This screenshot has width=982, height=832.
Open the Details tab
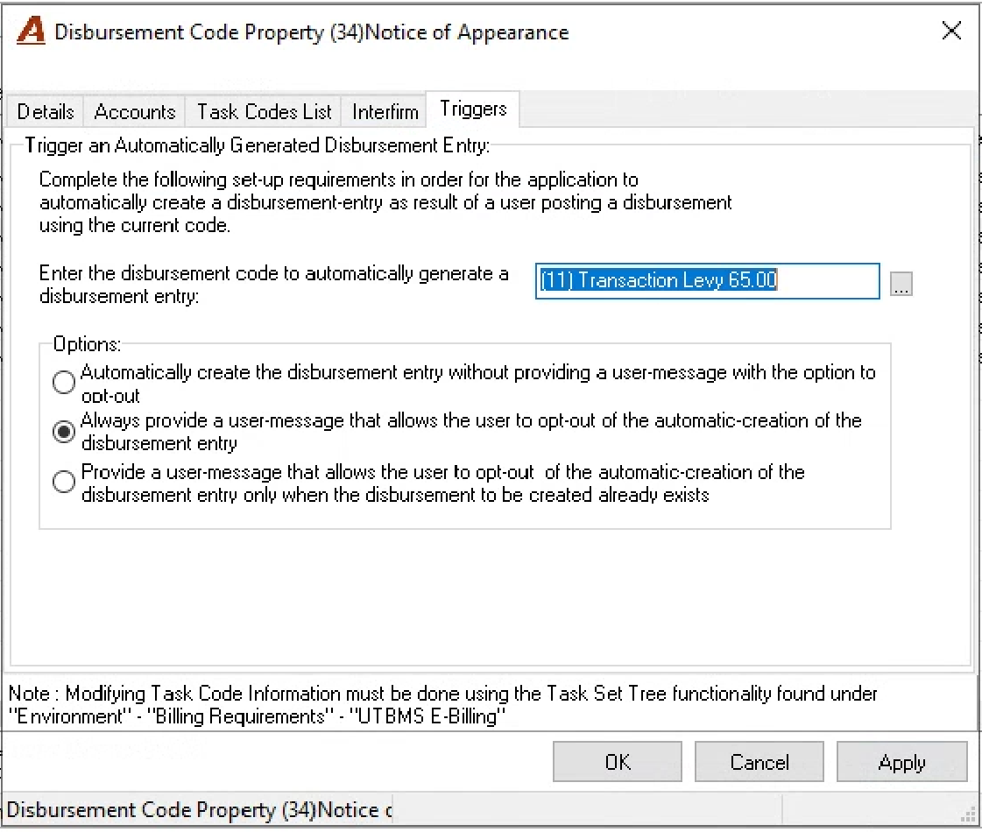pos(45,111)
